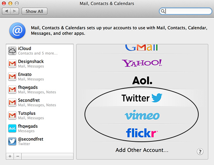This screenshot has width=214, height=165.
Task: Pick the Yahoo! account type
Action: [x=142, y=63]
